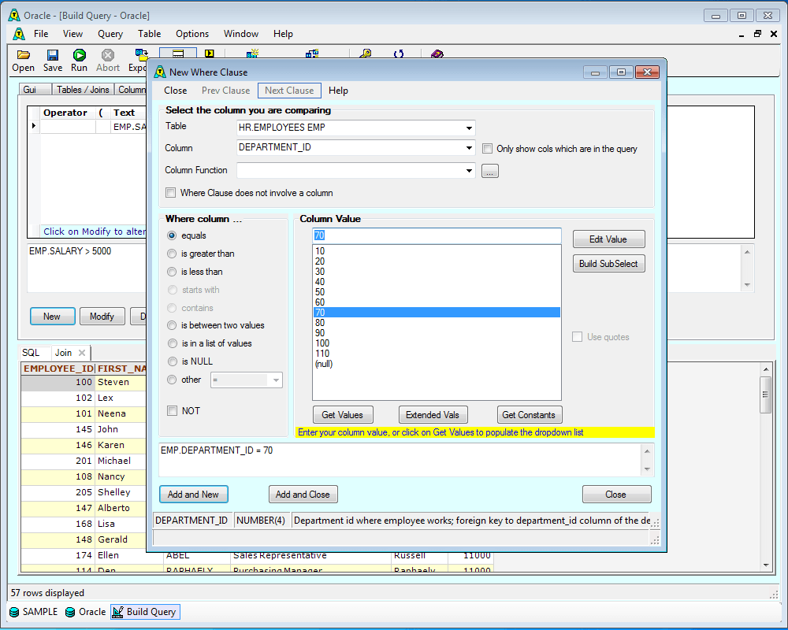
Task: Switch to the Tables / Joins tab
Action: click(x=83, y=90)
